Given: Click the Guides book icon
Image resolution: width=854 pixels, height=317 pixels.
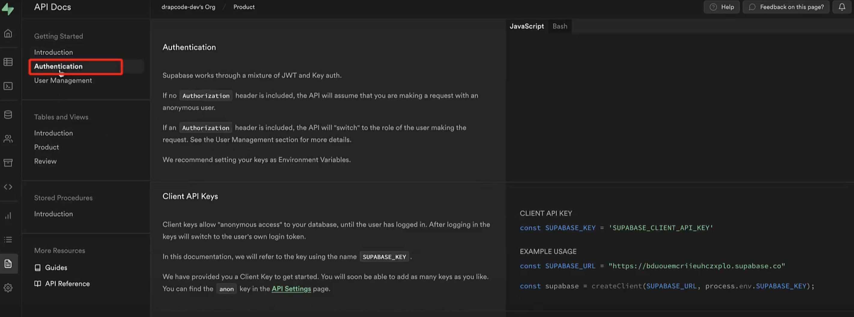Looking at the screenshot, I should click(38, 268).
